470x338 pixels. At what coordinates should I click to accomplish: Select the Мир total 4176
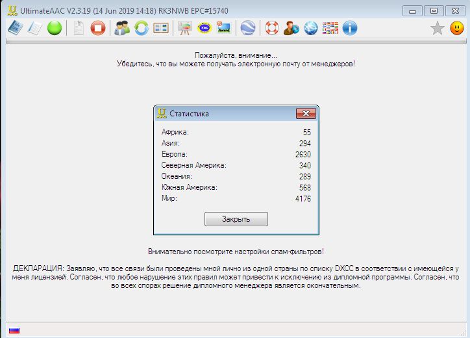(x=303, y=198)
